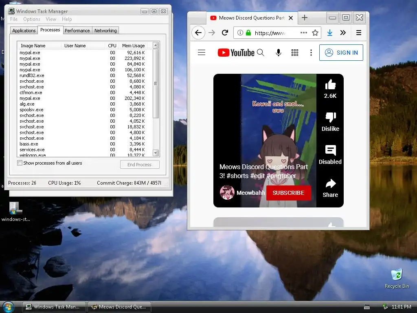Bookmark this page with the star icon

click(315, 33)
